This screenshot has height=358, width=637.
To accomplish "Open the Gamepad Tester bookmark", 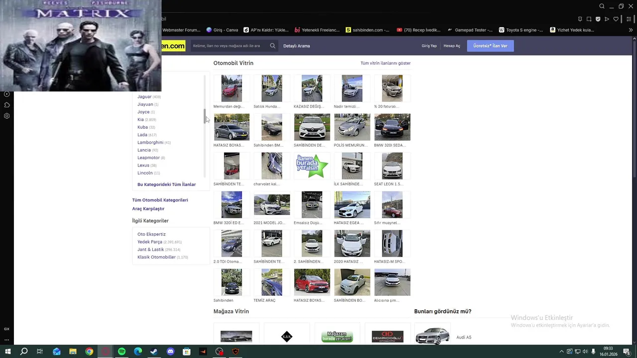I will pos(470,30).
